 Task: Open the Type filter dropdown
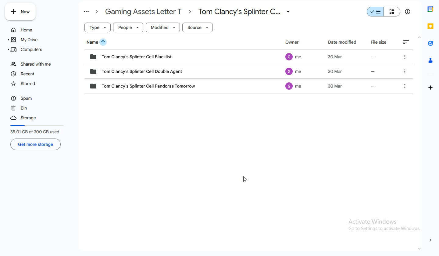[x=98, y=27]
